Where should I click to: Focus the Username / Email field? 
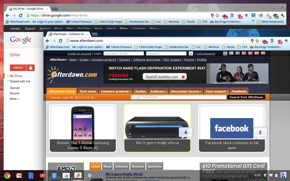pos(124,53)
